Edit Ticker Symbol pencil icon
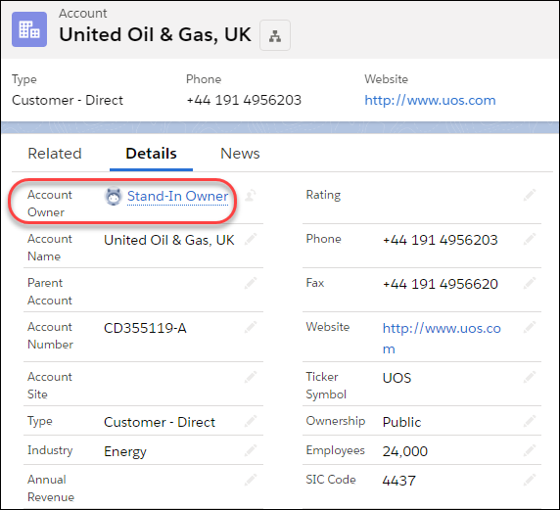 530,377
